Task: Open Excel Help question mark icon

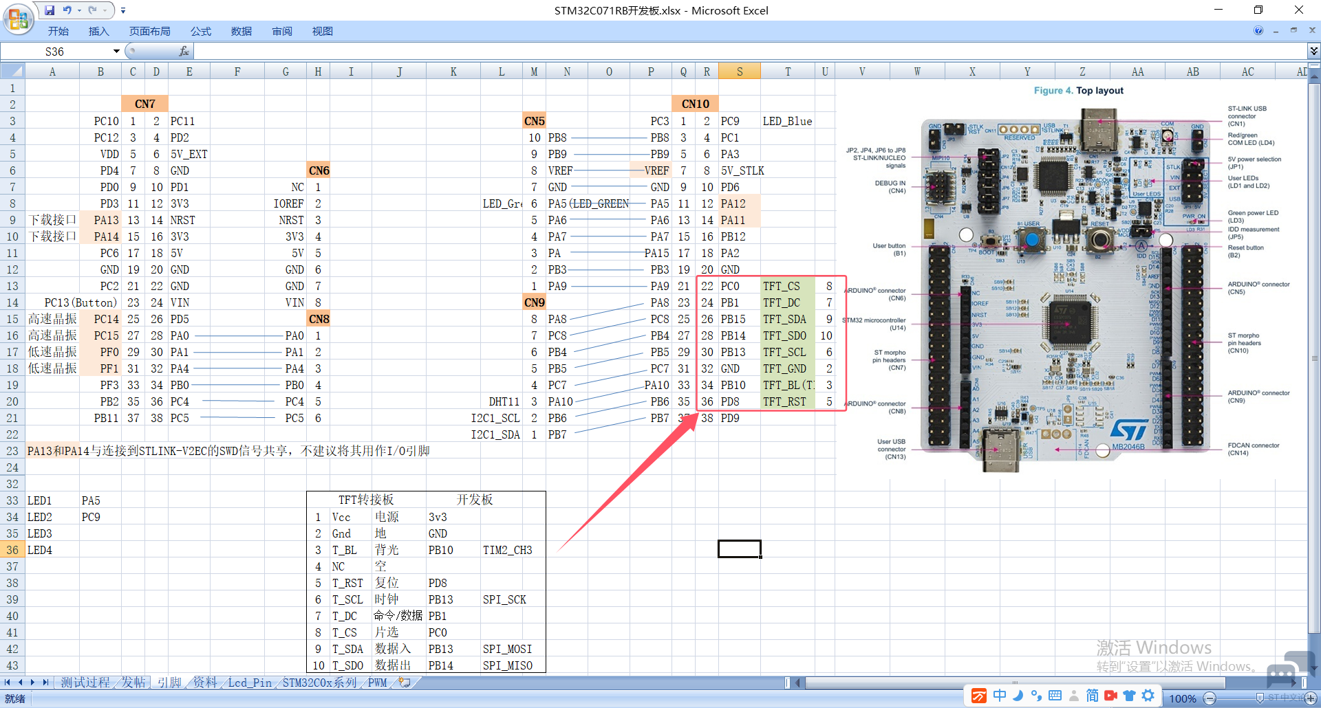Action: [x=1258, y=30]
